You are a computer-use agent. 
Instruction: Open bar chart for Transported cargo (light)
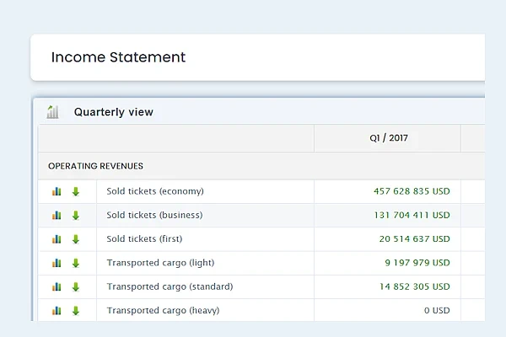[x=57, y=263]
